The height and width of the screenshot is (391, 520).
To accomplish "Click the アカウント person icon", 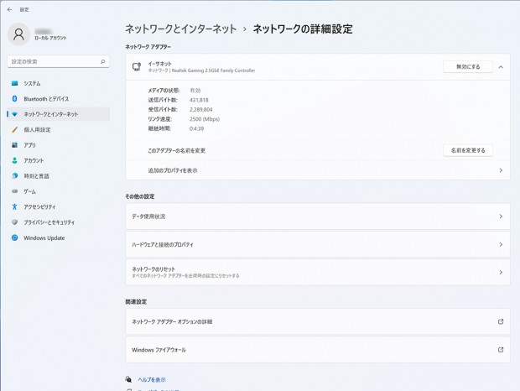I will [14, 160].
